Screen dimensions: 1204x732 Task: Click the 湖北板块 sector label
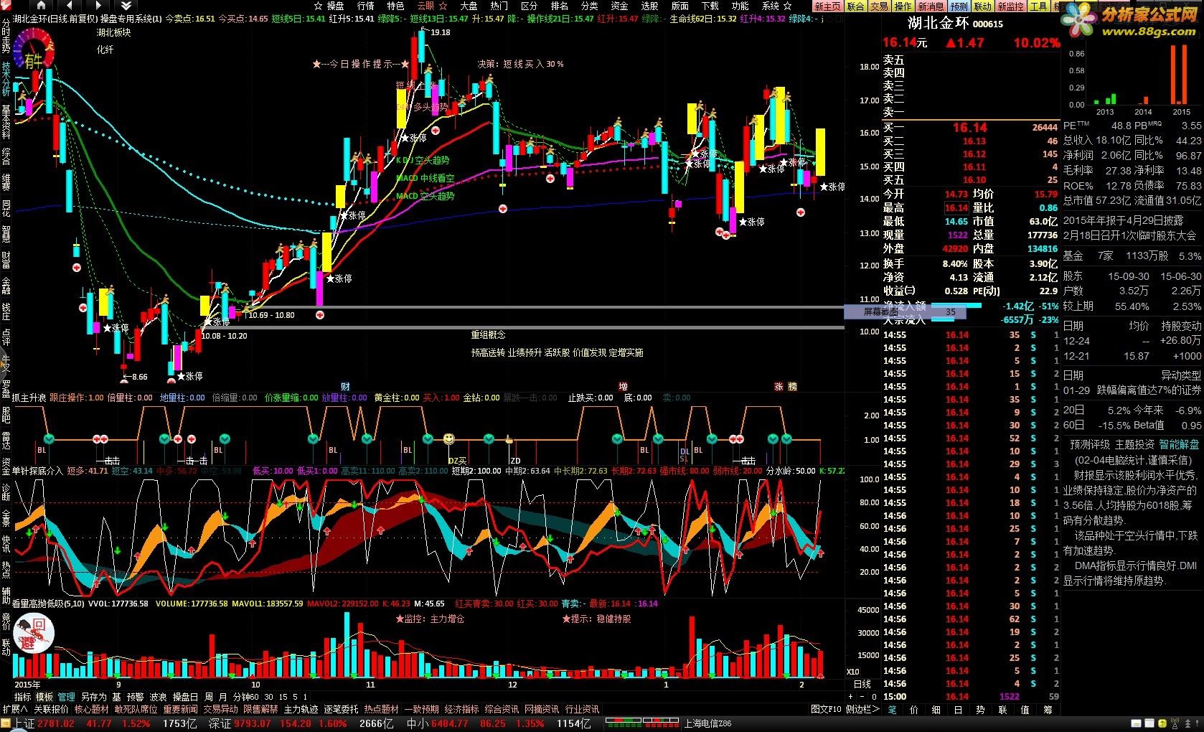pyautogui.click(x=113, y=33)
